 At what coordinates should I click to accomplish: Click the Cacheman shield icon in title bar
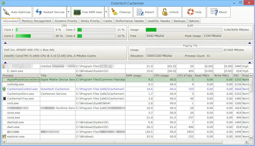[x=3, y=3]
